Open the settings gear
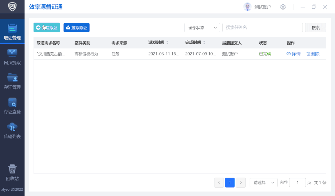Viewport: 335px width, 196px height. (x=283, y=7)
